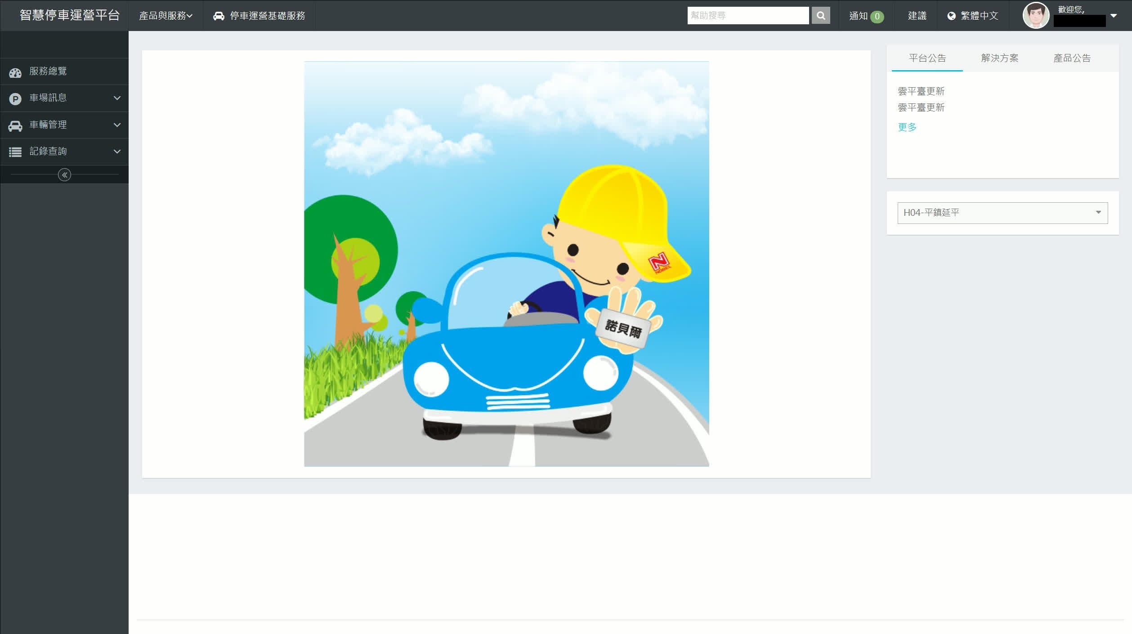The image size is (1132, 634).
Task: Open the 產品與服務 dropdown menu
Action: point(166,16)
